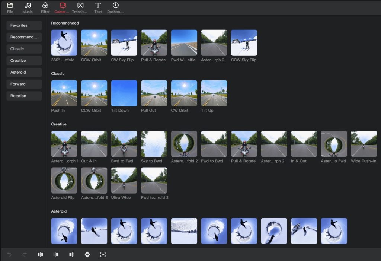
Task: Click the tracking target icon
Action: [x=103, y=254]
